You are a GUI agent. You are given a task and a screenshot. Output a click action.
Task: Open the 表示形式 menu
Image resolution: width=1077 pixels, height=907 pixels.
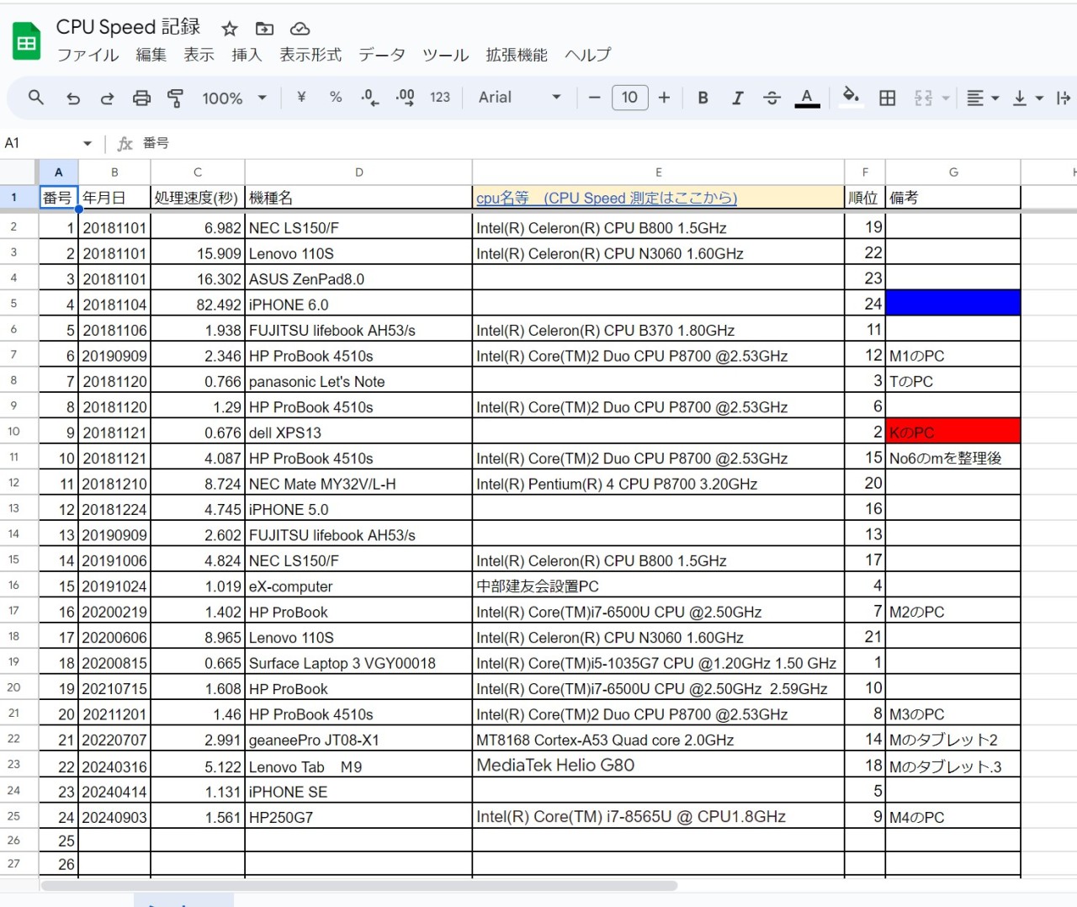pos(310,55)
